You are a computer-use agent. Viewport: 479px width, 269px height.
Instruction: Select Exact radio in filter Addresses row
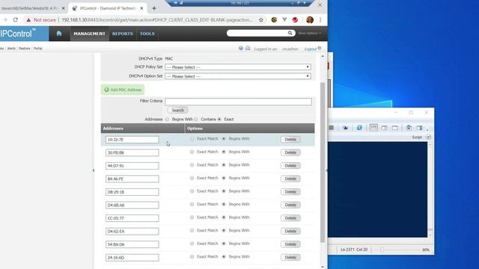219,120
